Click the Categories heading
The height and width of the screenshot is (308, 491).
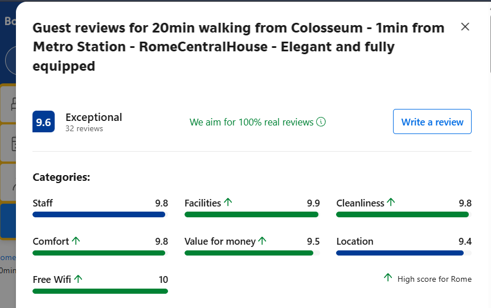[62, 177]
